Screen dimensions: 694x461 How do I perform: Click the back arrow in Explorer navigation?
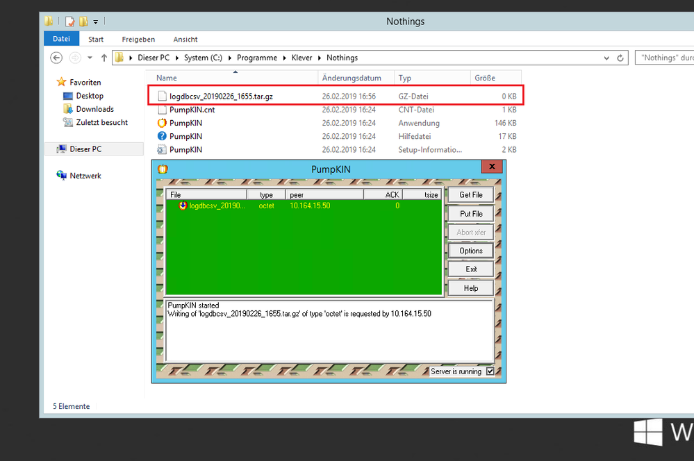tap(57, 58)
